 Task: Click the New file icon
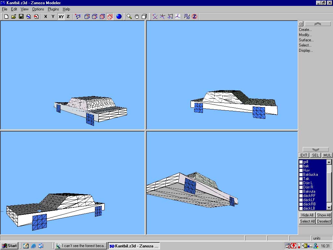click(6, 17)
